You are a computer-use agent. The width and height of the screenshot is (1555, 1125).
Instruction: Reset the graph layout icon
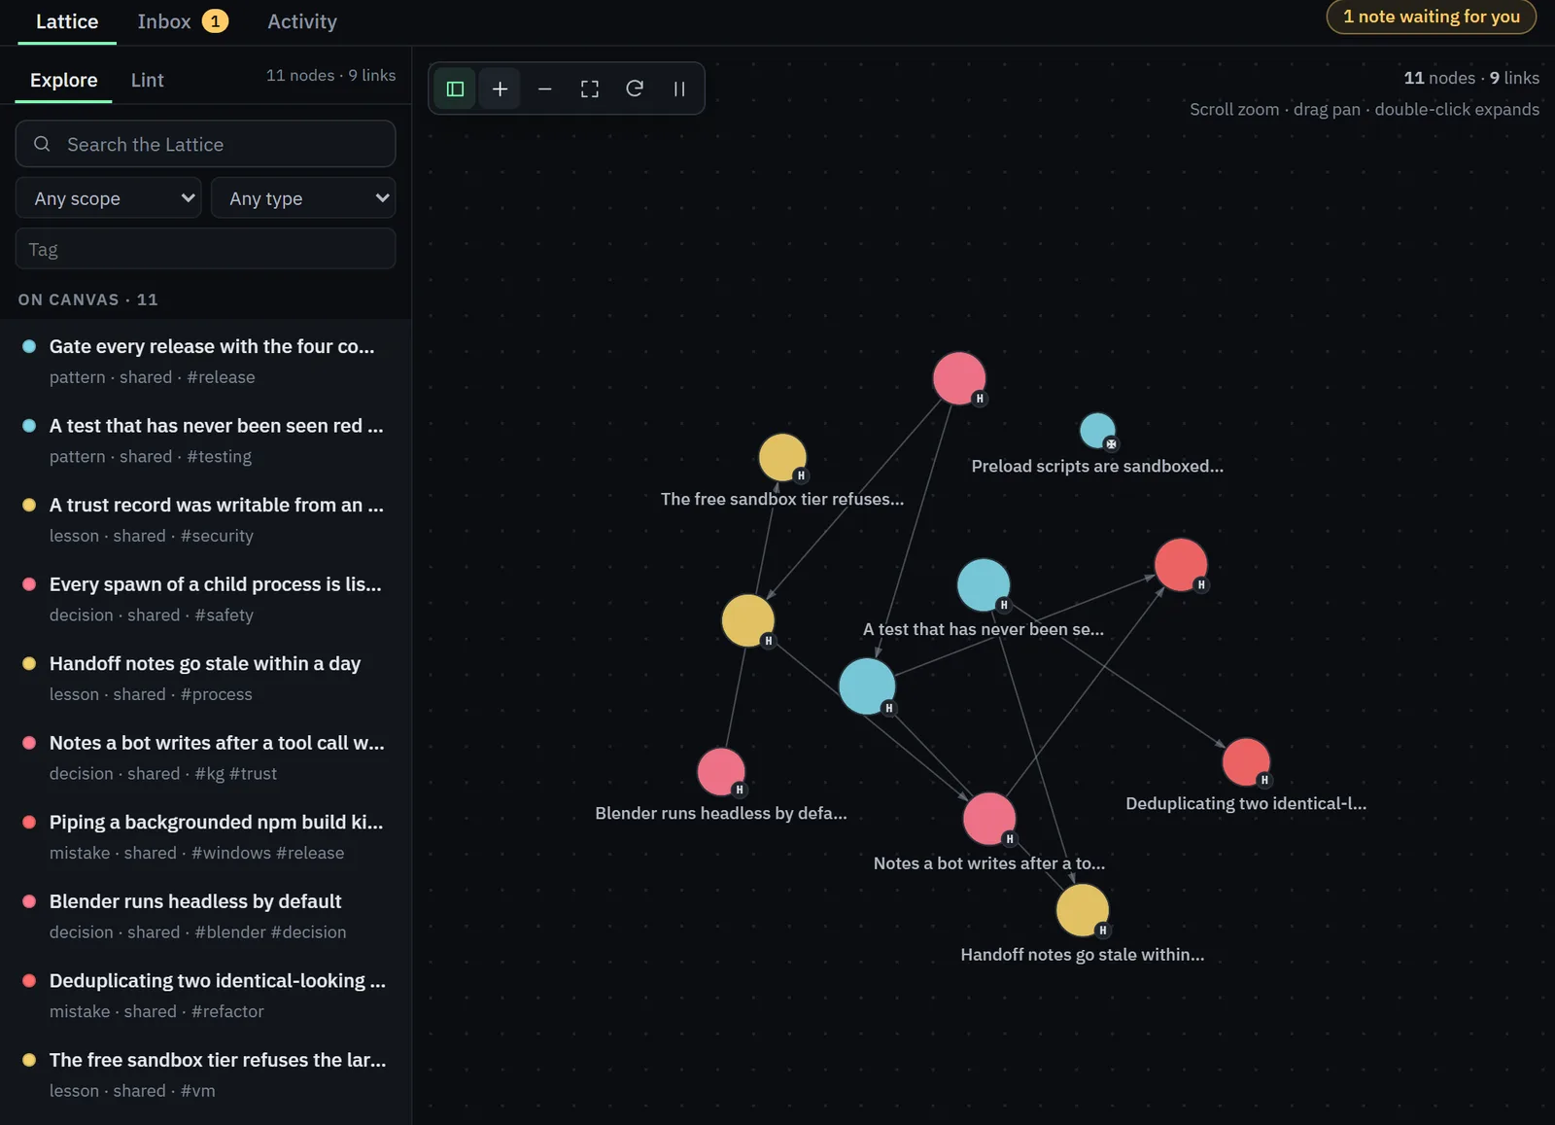pyautogui.click(x=634, y=88)
